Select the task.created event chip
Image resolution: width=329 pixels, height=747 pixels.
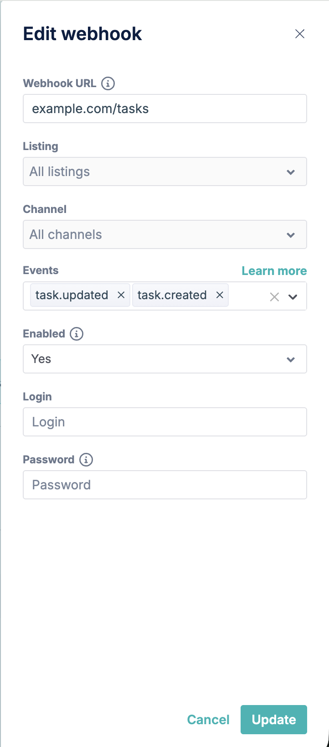pyautogui.click(x=172, y=295)
